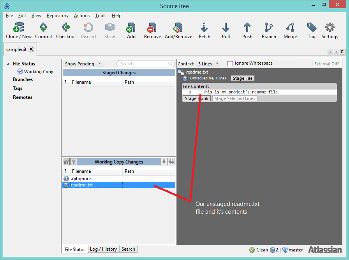Select the Checkout toolbar icon
The width and height of the screenshot is (349, 260).
click(x=66, y=31)
